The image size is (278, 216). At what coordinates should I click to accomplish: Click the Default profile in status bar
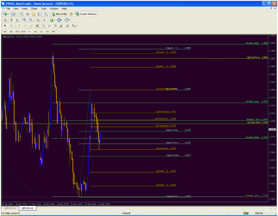126,213
